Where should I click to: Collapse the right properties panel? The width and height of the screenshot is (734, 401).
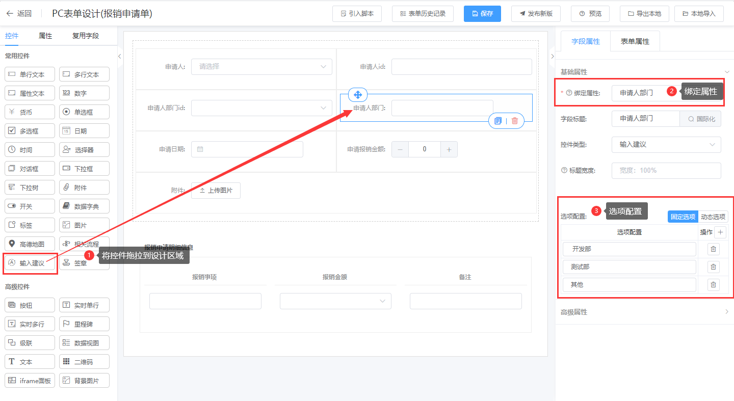click(553, 57)
